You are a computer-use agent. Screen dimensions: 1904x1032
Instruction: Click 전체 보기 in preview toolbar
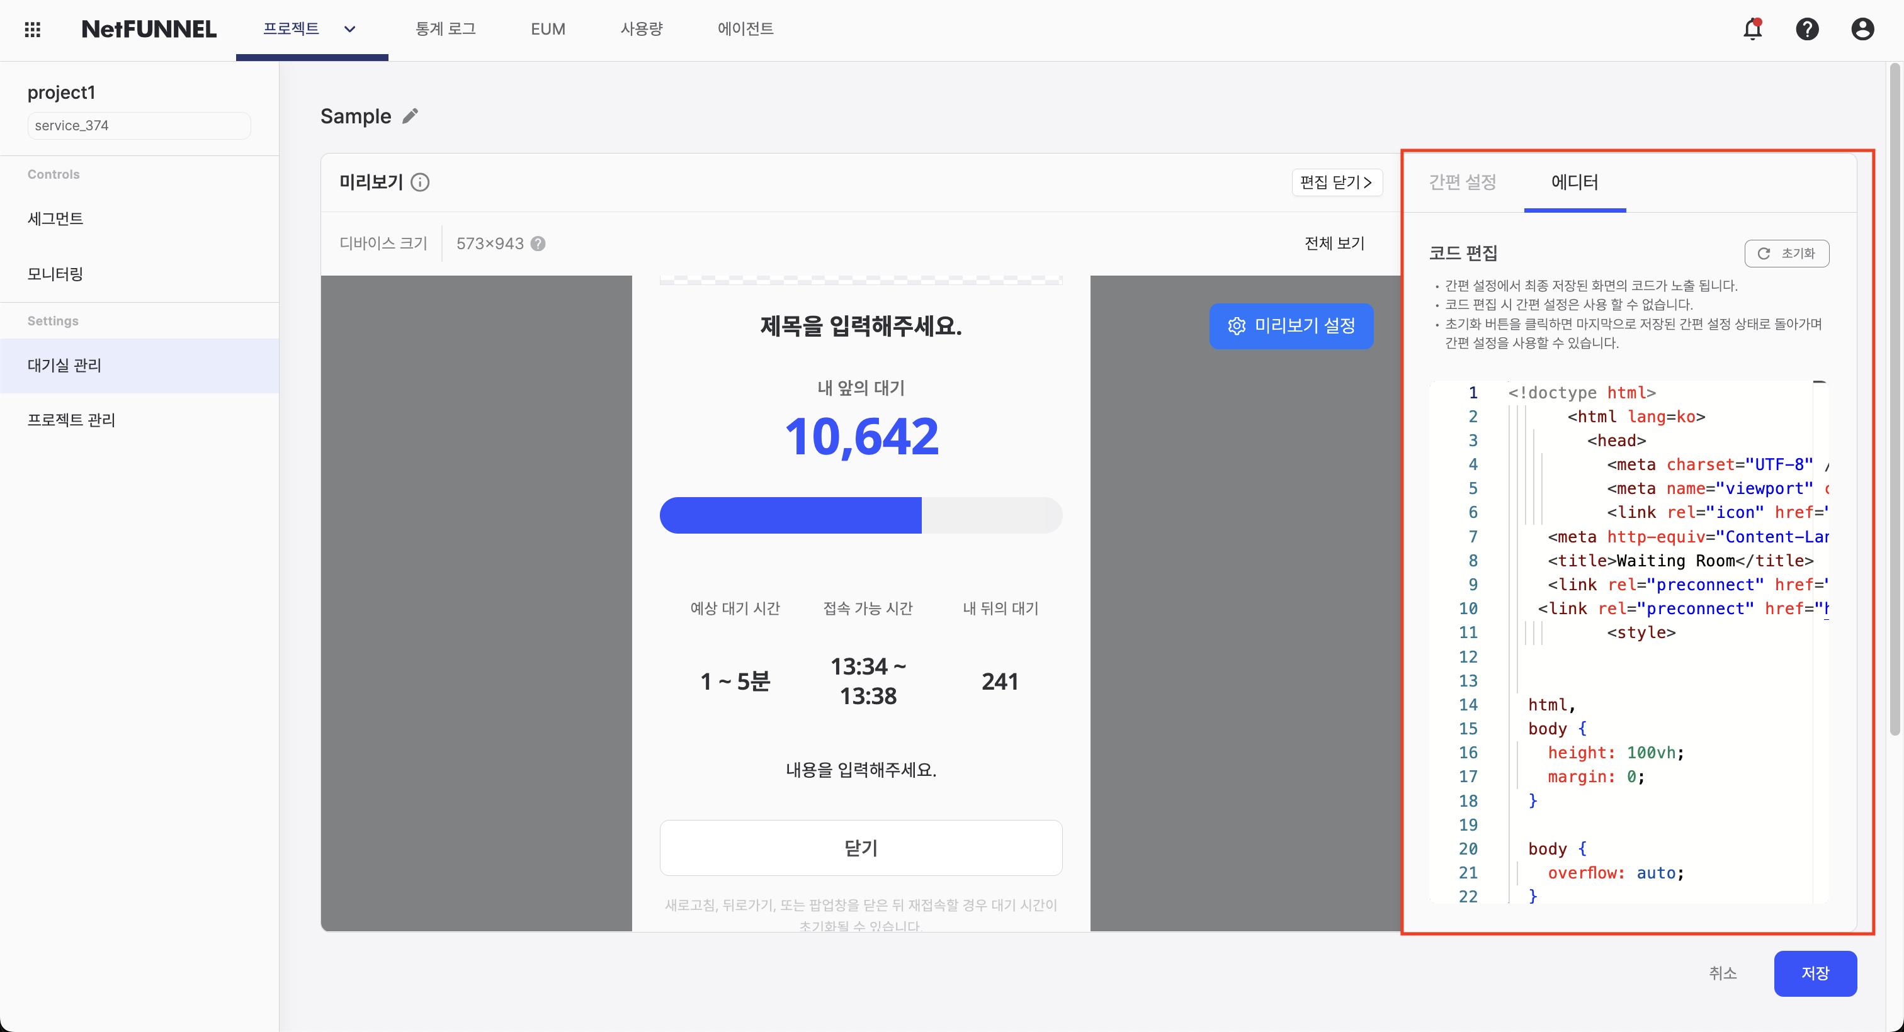tap(1334, 244)
